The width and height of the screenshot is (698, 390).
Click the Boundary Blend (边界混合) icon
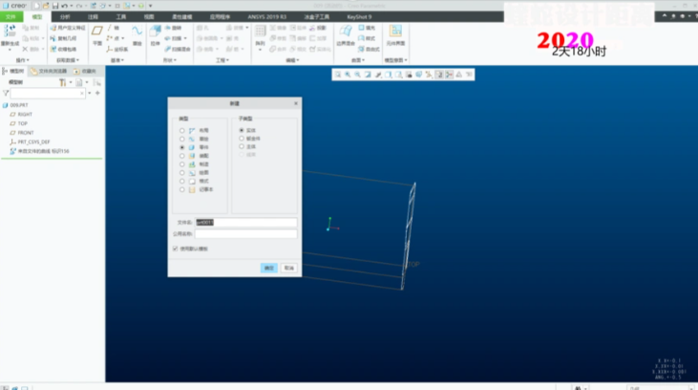click(x=346, y=34)
